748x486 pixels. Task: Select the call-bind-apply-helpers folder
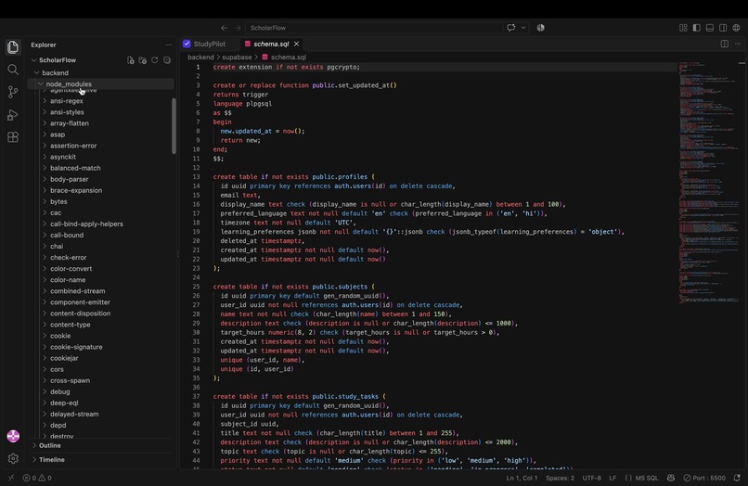(86, 224)
